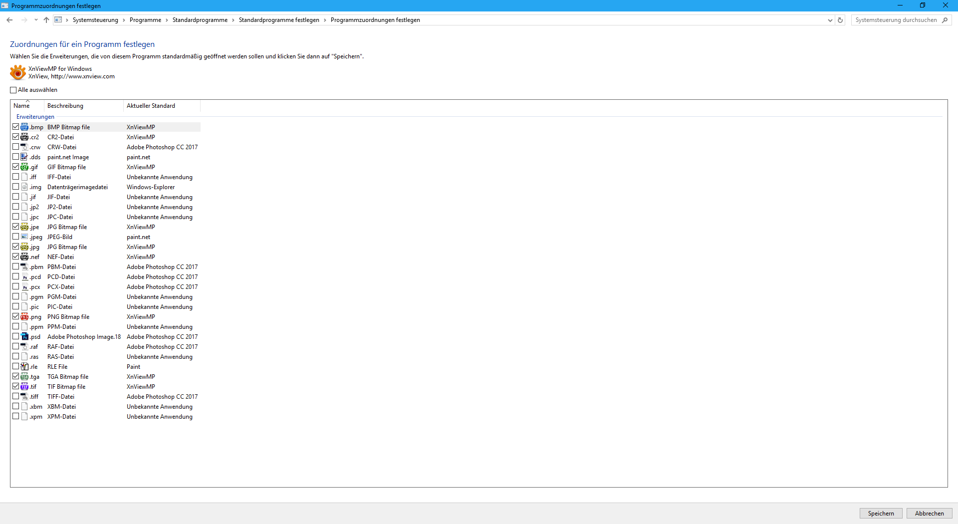The height and width of the screenshot is (524, 958).
Task: Navigate to Programme breadcrumb
Action: click(x=145, y=20)
